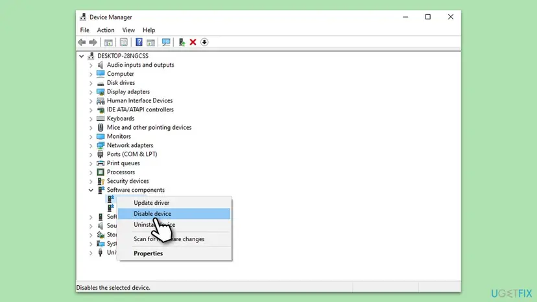This screenshot has width=537, height=302.
Task: Choose Update driver from context menu
Action: coord(174,203)
